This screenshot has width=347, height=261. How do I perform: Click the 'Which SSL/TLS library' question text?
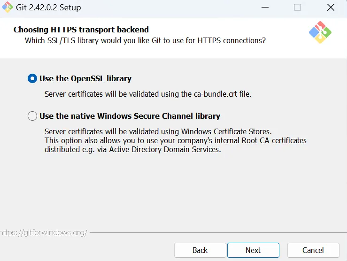(145, 41)
